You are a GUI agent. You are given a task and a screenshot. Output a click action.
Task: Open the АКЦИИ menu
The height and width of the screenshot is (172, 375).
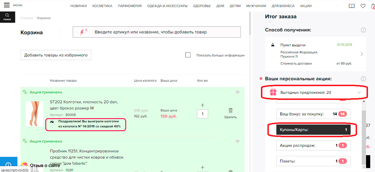point(306,6)
